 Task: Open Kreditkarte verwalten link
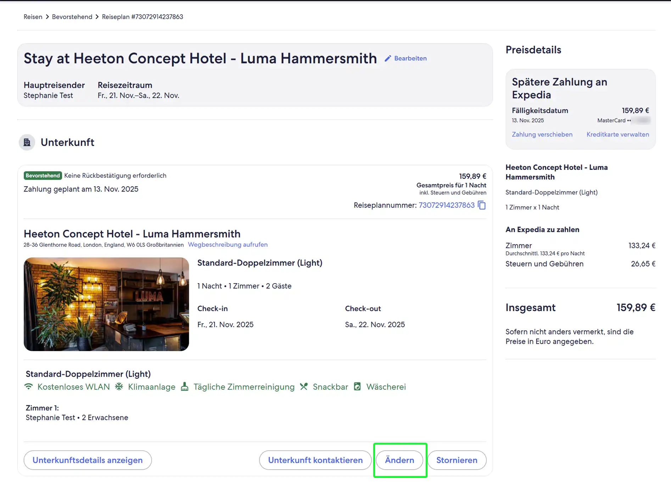pos(618,135)
